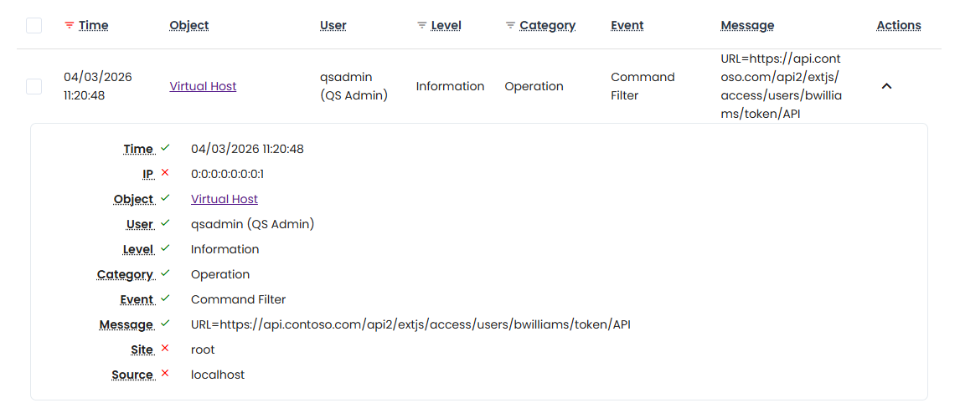Click the User column header

[333, 26]
